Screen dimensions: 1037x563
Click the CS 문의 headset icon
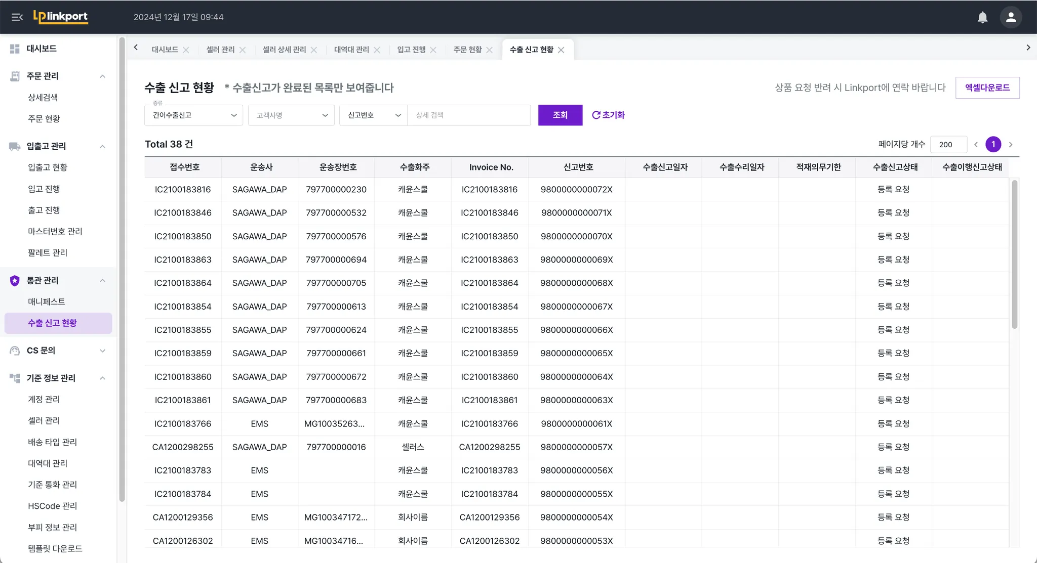15,351
